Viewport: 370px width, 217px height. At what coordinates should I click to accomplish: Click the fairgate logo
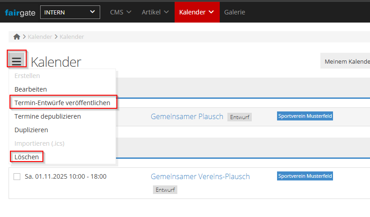pos(20,12)
